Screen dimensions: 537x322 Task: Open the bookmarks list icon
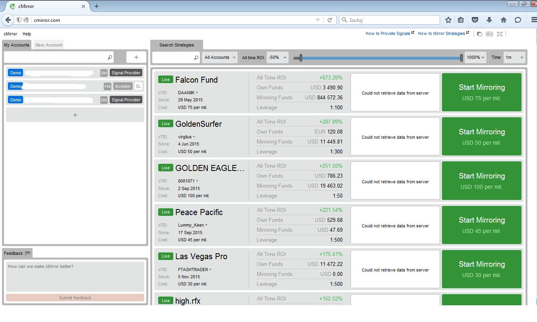coord(461,20)
